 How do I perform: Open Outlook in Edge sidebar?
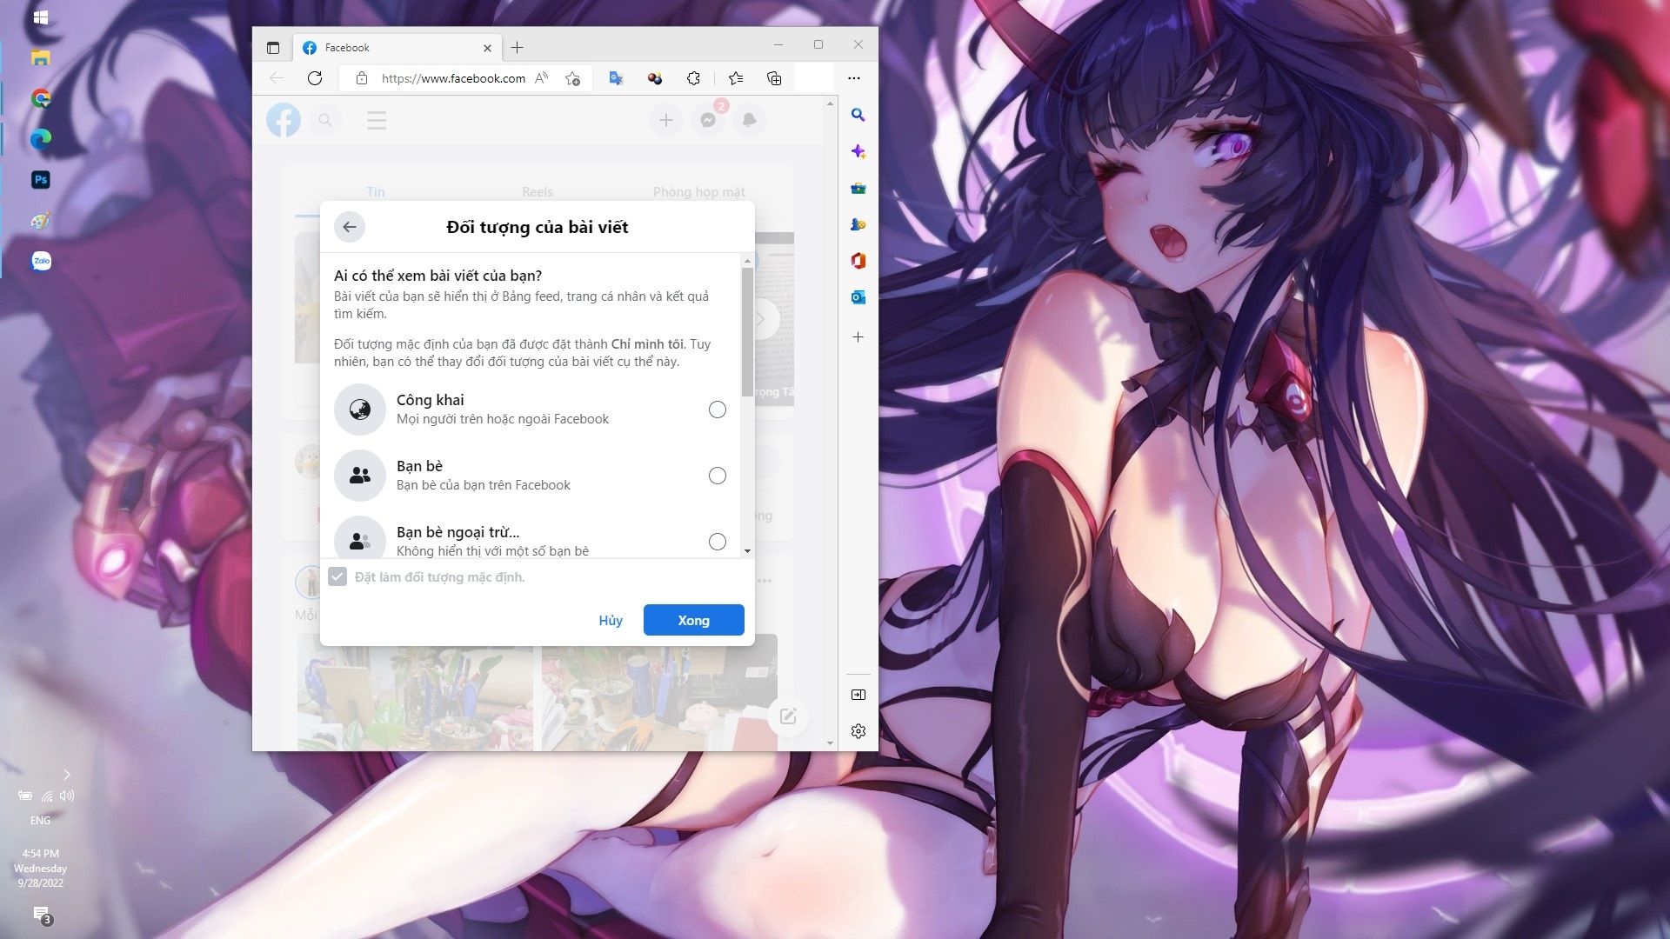click(858, 297)
